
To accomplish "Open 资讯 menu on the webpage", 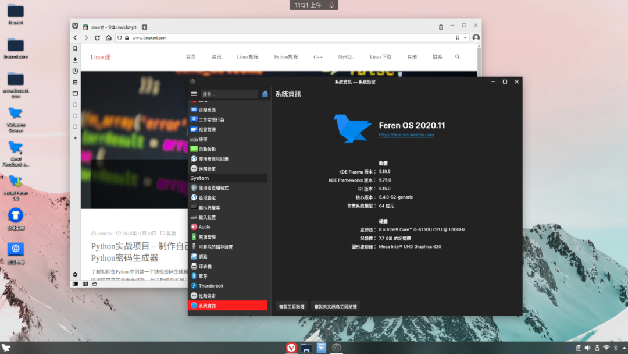I will (216, 57).
